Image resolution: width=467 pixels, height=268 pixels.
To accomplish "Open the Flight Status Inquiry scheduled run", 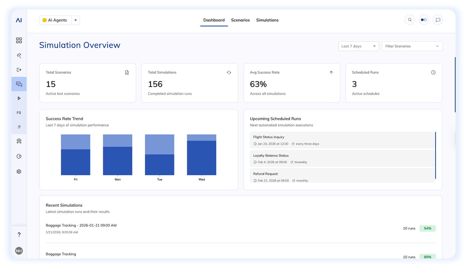I will tap(342, 140).
